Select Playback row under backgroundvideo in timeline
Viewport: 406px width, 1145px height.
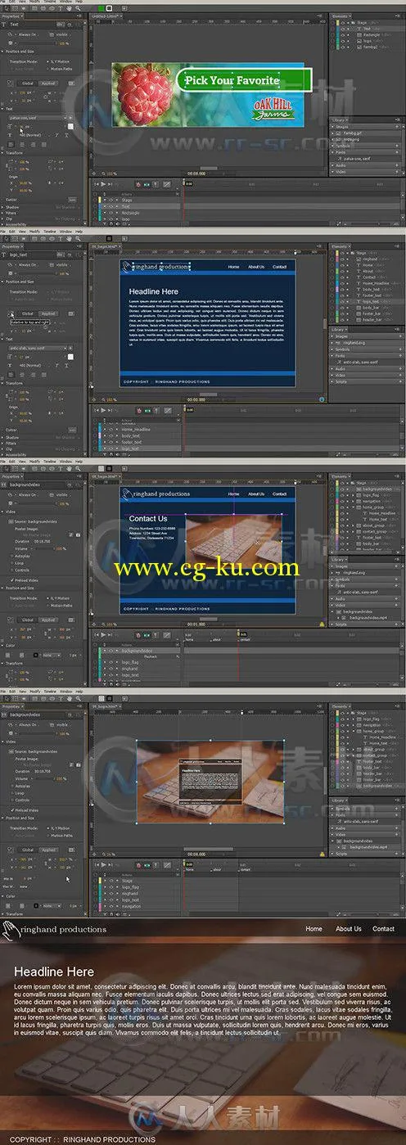(151, 657)
